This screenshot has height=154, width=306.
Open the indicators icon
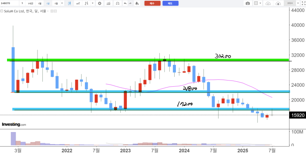coord(108,3)
